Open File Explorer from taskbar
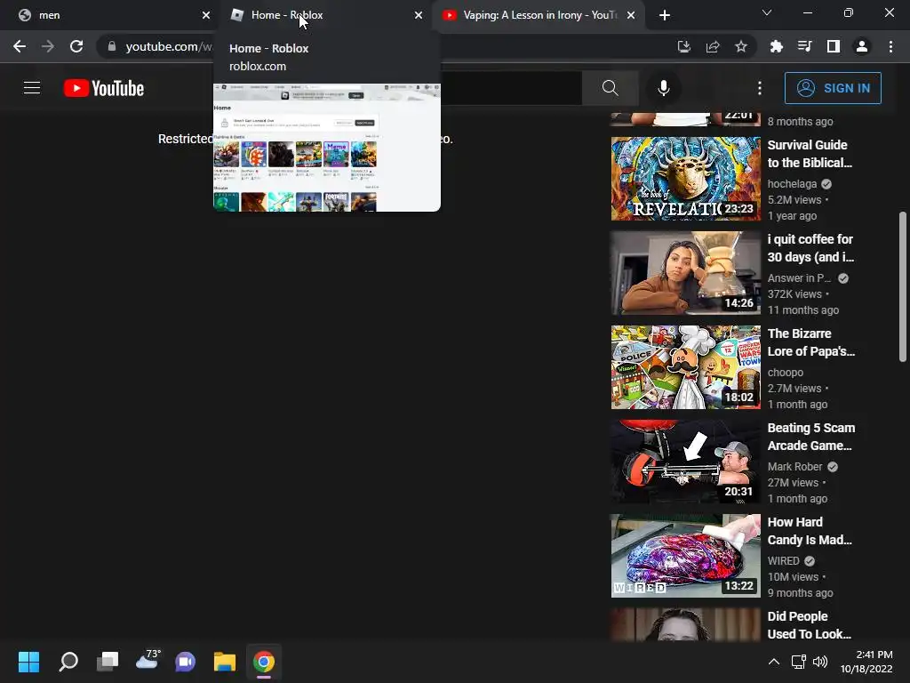 pos(225,662)
